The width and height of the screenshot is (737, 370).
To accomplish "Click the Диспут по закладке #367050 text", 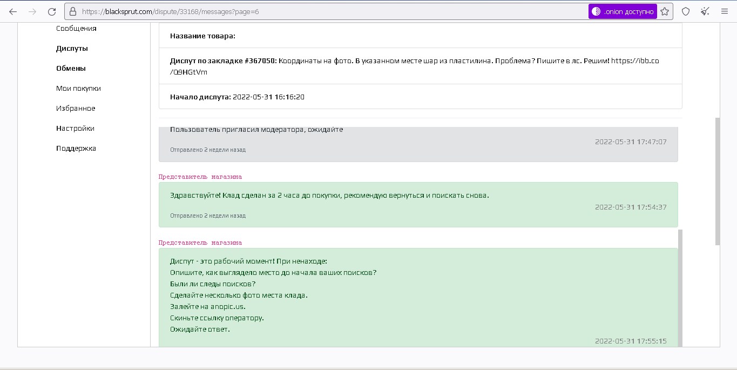I will coord(223,61).
